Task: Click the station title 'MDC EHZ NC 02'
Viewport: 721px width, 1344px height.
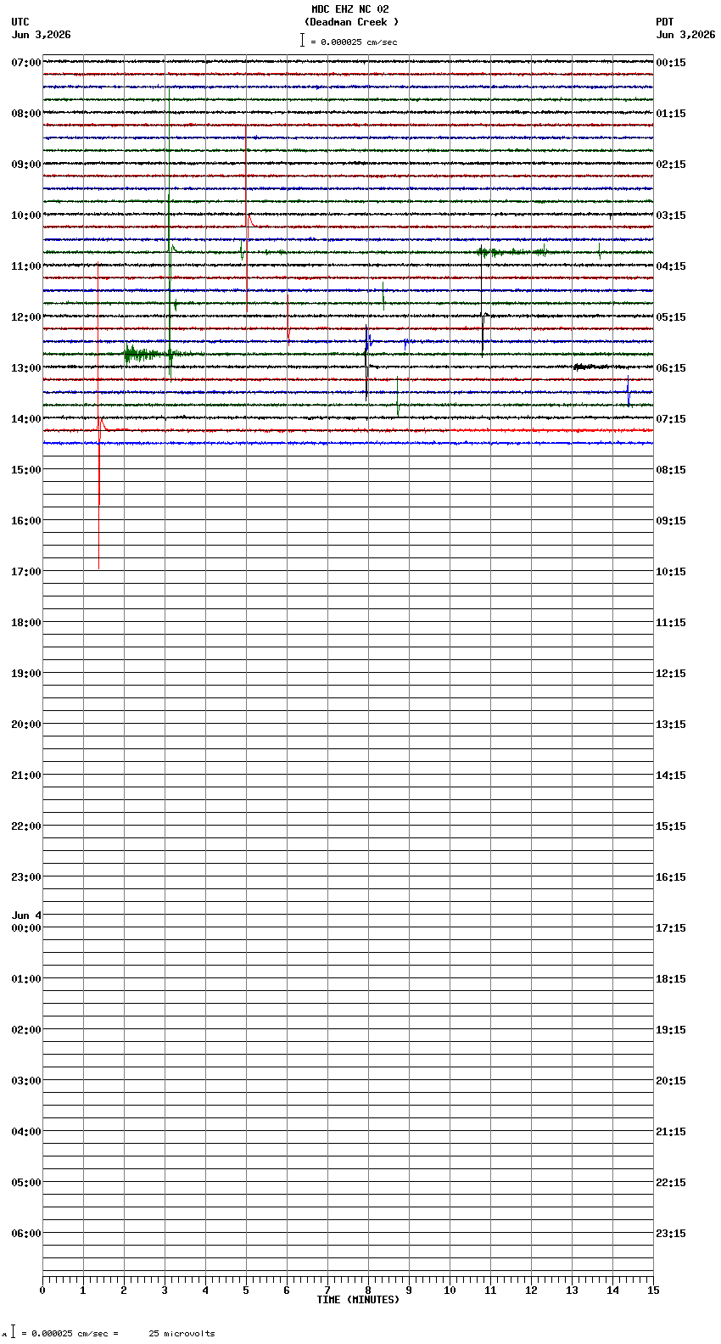Action: (349, 9)
